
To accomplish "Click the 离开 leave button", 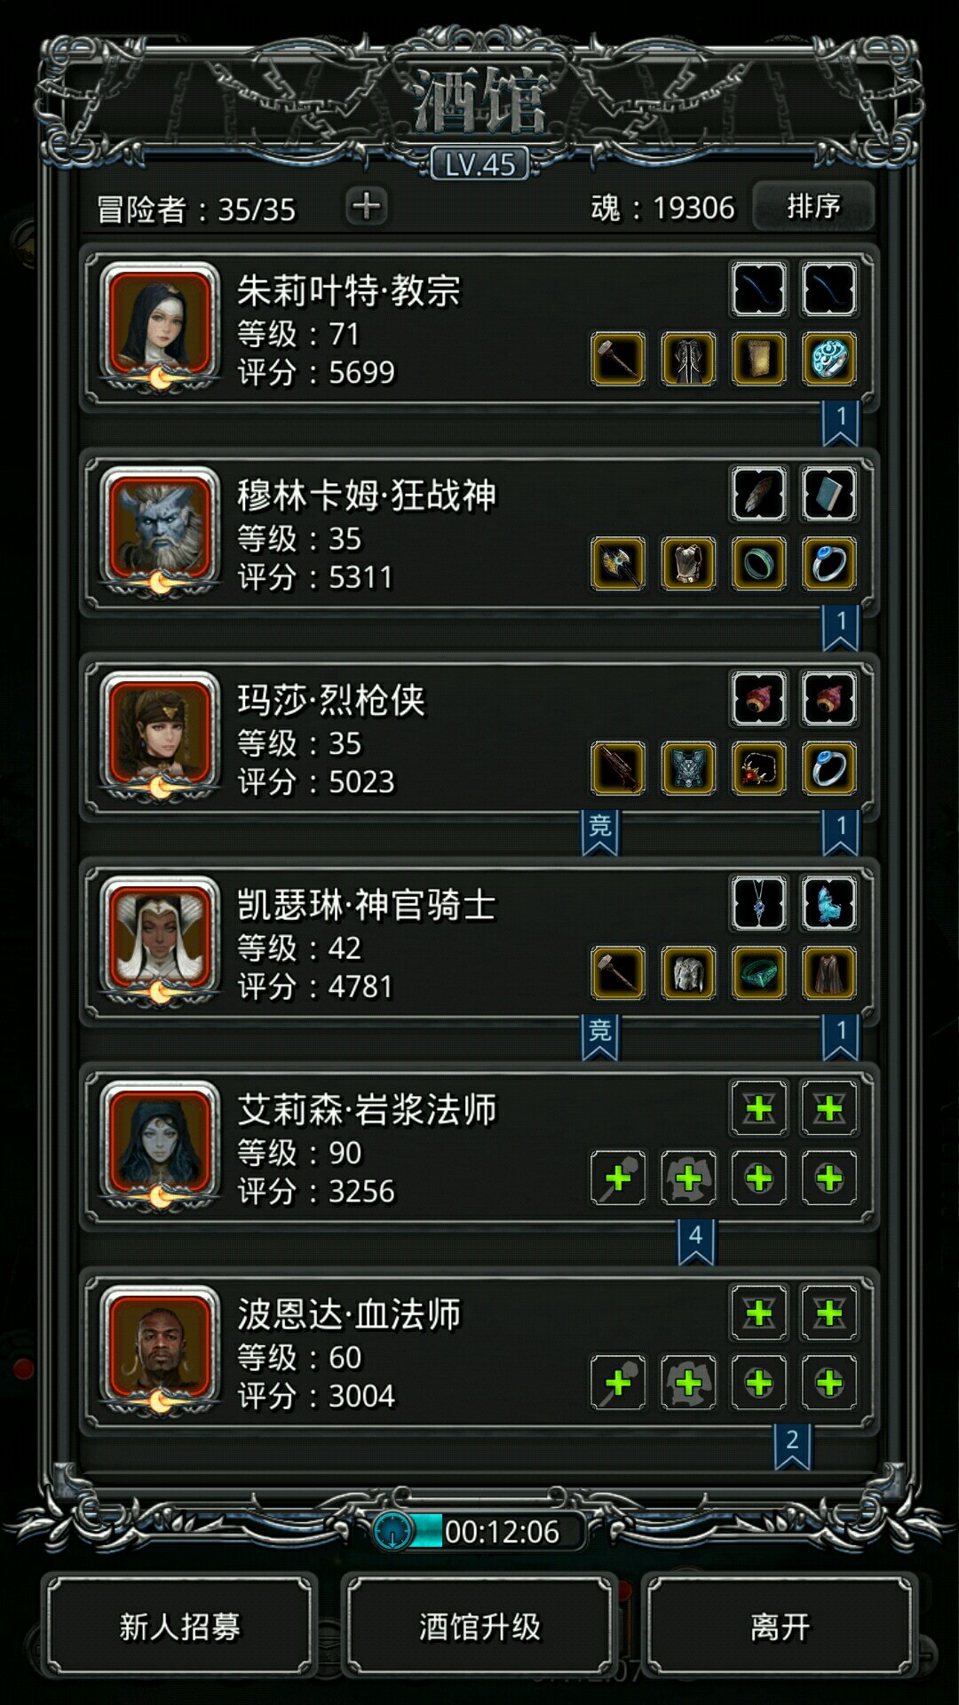I will pyautogui.click(x=780, y=1626).
